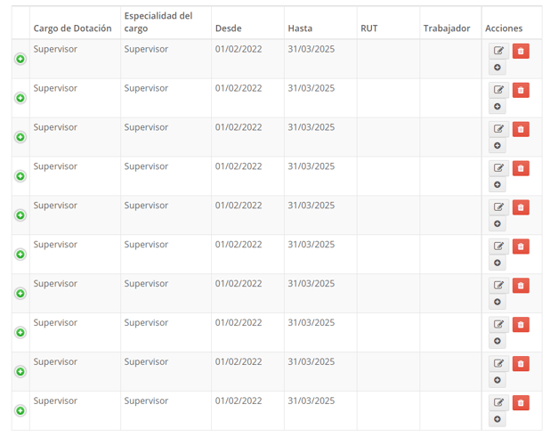This screenshot has height=437, width=550.
Task: Expand the first Supervisor row with green plus
Action: (x=20, y=59)
